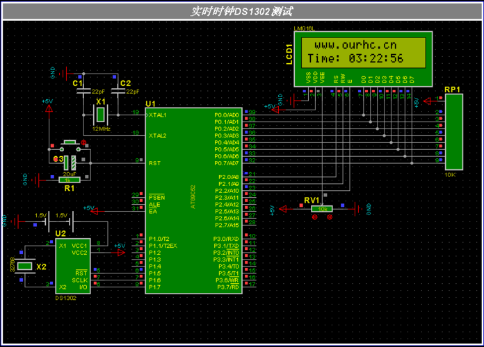The height and width of the screenshot is (347, 484).
Task: Click the P2.0/A8 pin label
Action: coord(228,177)
